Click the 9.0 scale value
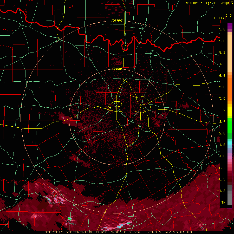The image size is (234, 234). (222, 41)
